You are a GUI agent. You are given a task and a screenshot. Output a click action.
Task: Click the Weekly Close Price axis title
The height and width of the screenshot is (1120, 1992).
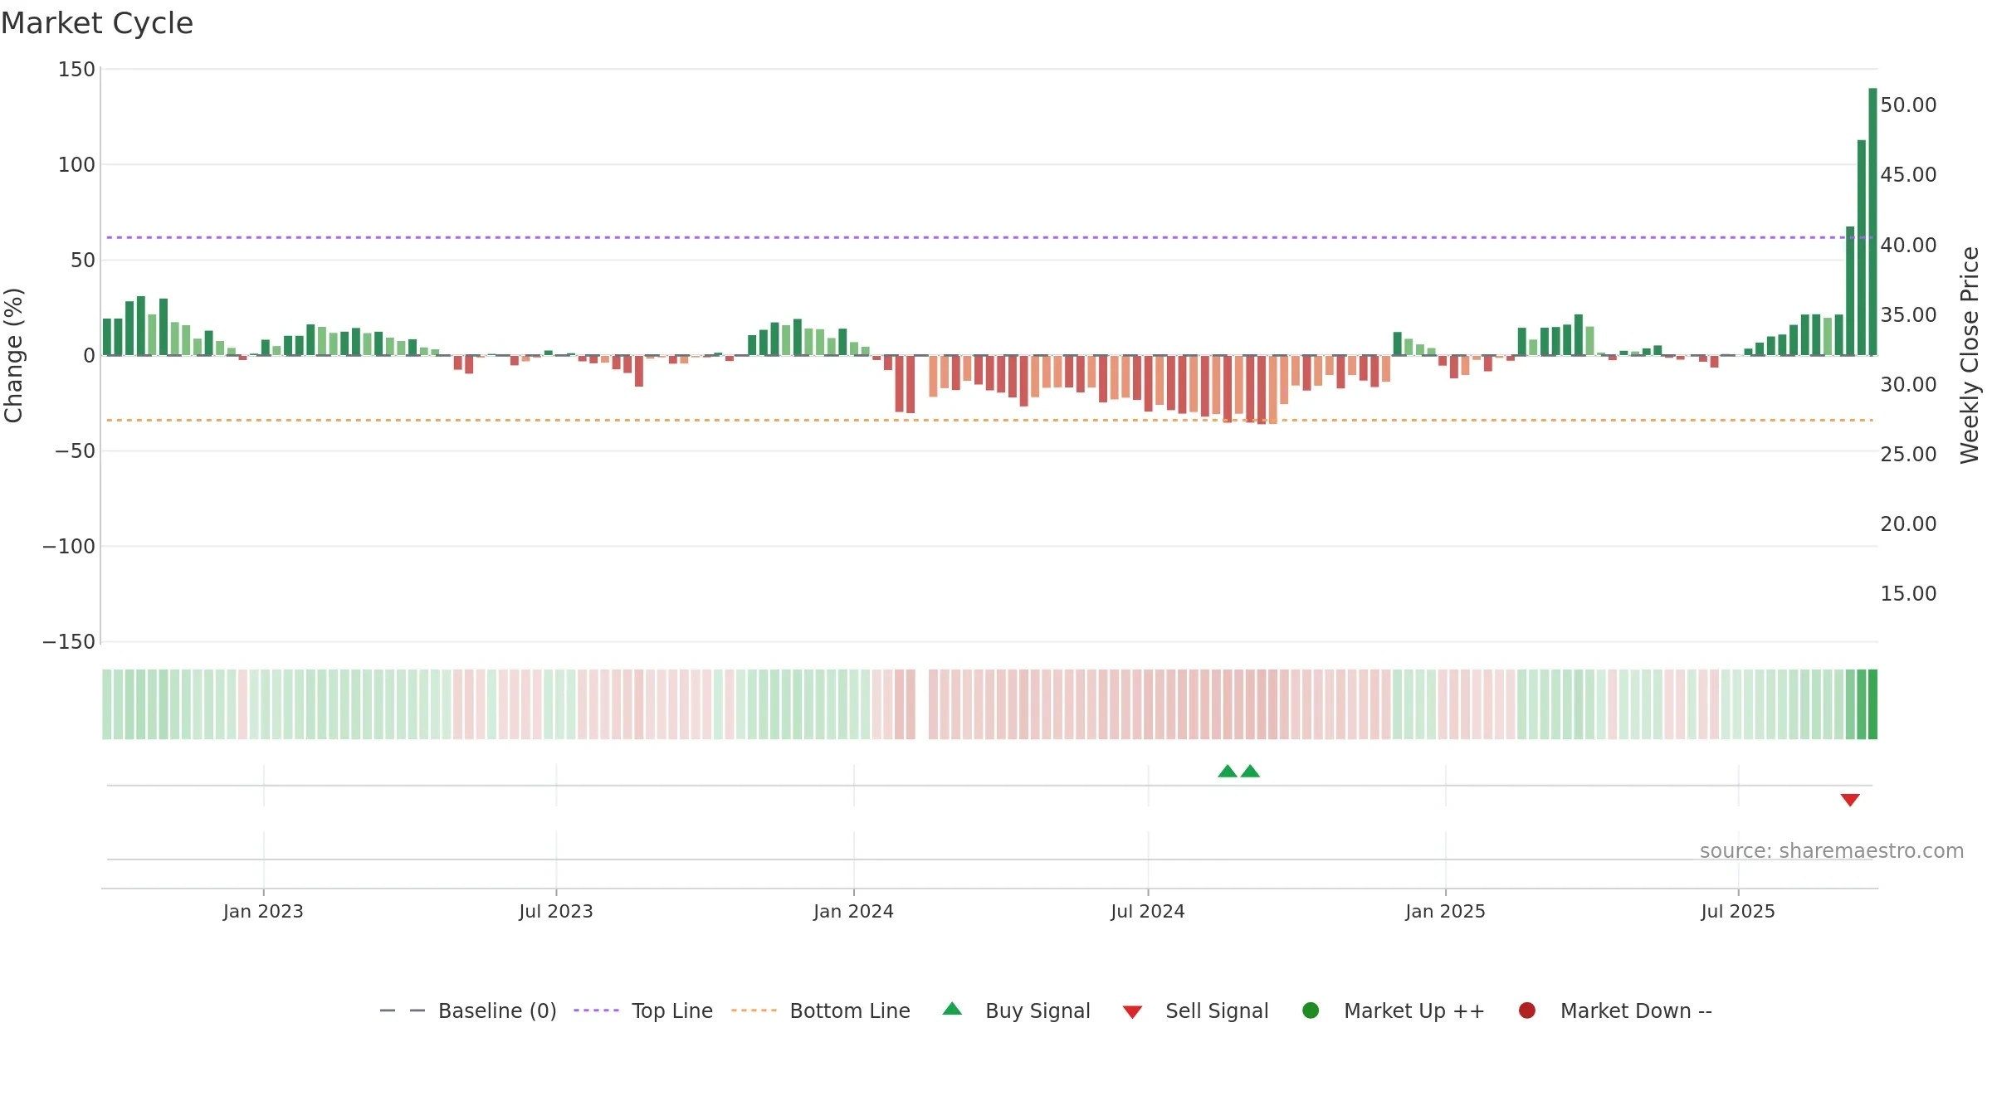tap(1970, 355)
